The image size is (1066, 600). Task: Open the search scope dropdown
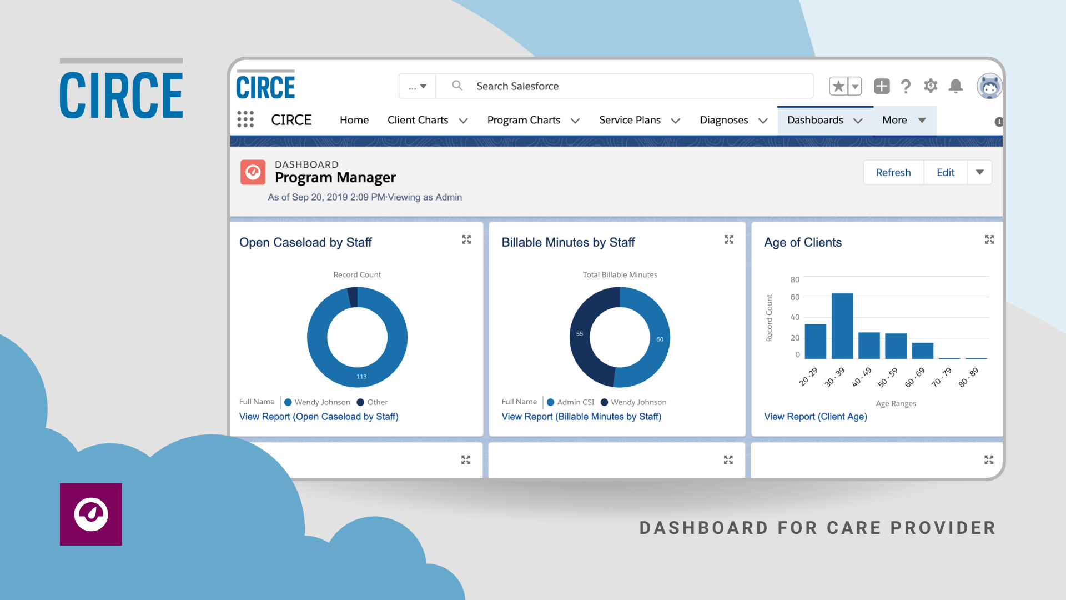coord(418,86)
